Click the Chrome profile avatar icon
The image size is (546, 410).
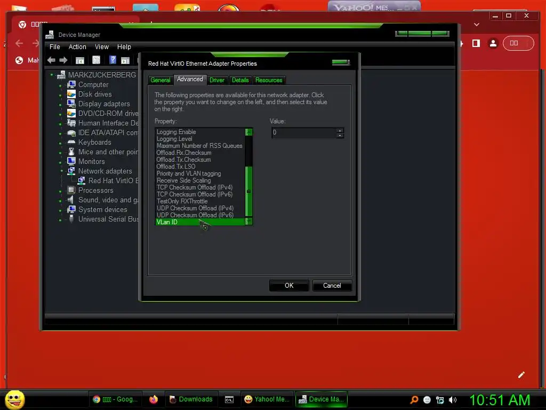pos(493,43)
